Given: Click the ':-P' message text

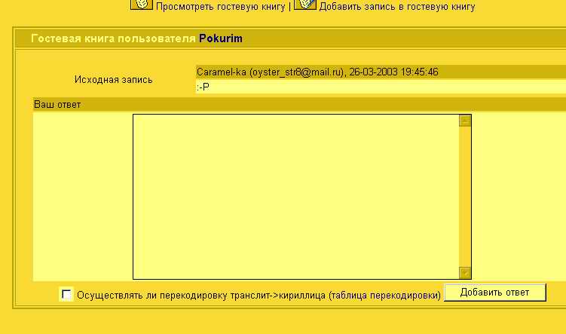Looking at the screenshot, I should (x=203, y=87).
